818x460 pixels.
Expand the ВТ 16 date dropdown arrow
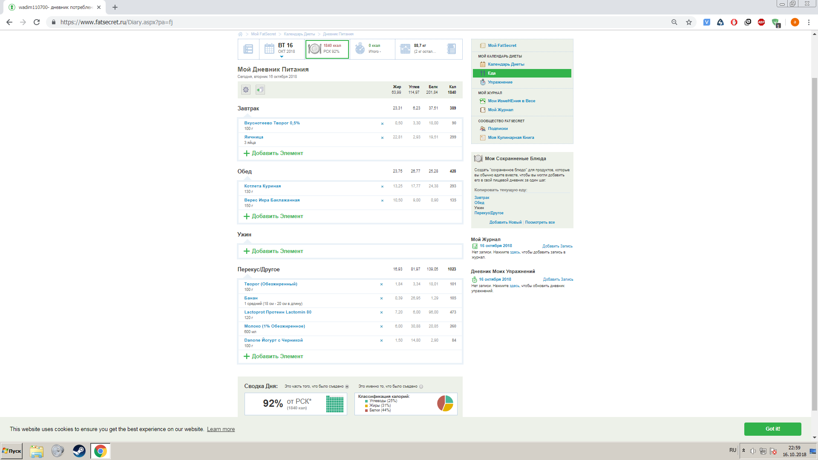click(x=282, y=57)
